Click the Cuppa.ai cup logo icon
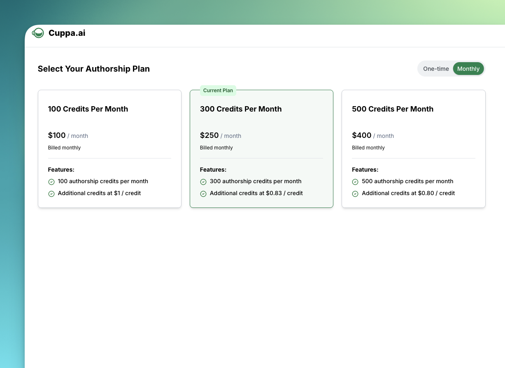The image size is (505, 368). coord(38,33)
